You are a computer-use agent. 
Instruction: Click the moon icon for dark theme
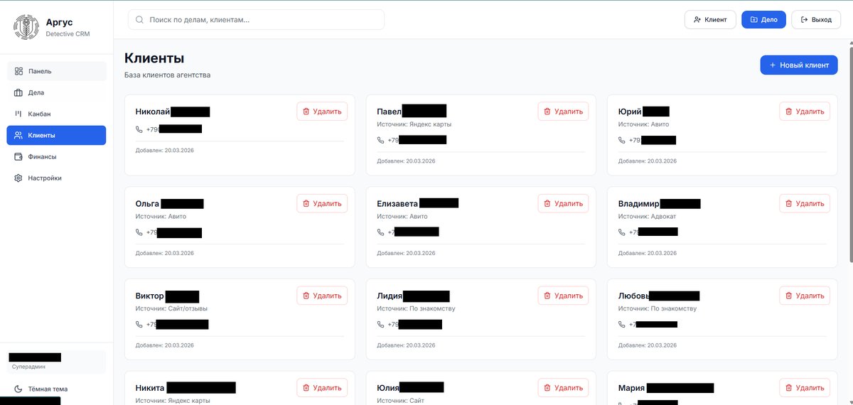18,389
